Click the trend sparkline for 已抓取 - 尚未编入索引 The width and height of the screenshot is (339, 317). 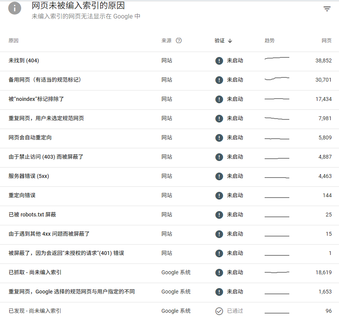(277, 272)
